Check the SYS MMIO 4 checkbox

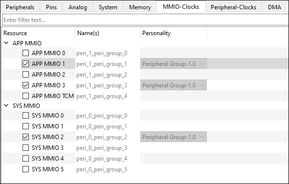click(x=25, y=158)
